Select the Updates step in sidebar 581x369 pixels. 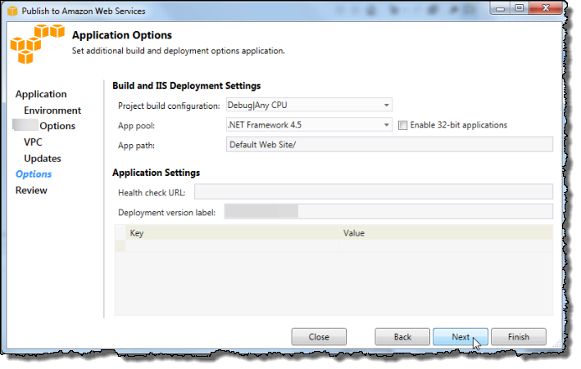(x=43, y=159)
